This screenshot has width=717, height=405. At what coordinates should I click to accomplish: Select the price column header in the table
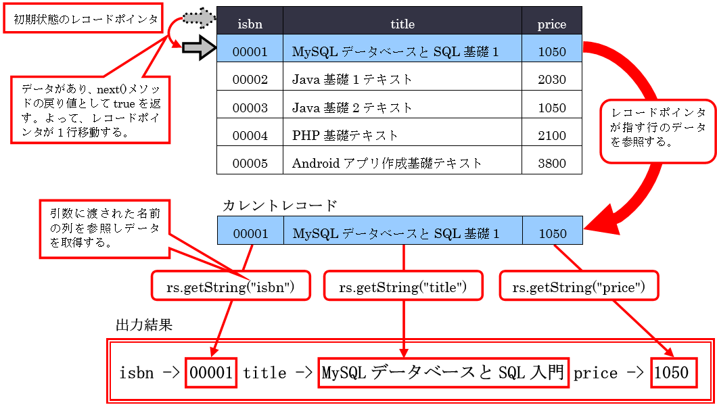coord(551,24)
